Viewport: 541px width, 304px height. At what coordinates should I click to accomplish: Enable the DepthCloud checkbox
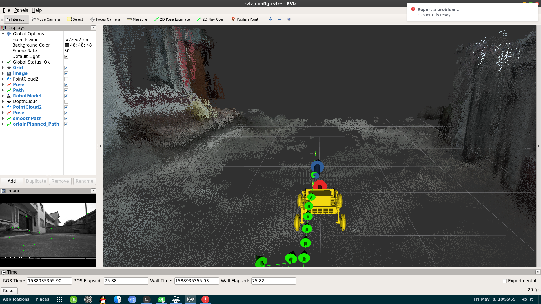click(66, 102)
